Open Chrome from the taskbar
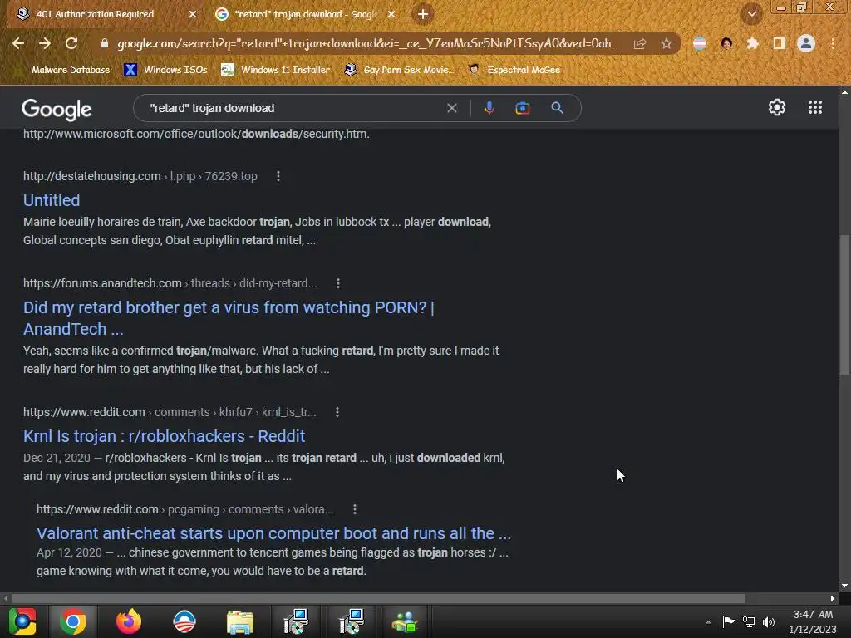This screenshot has width=851, height=638. [x=73, y=621]
